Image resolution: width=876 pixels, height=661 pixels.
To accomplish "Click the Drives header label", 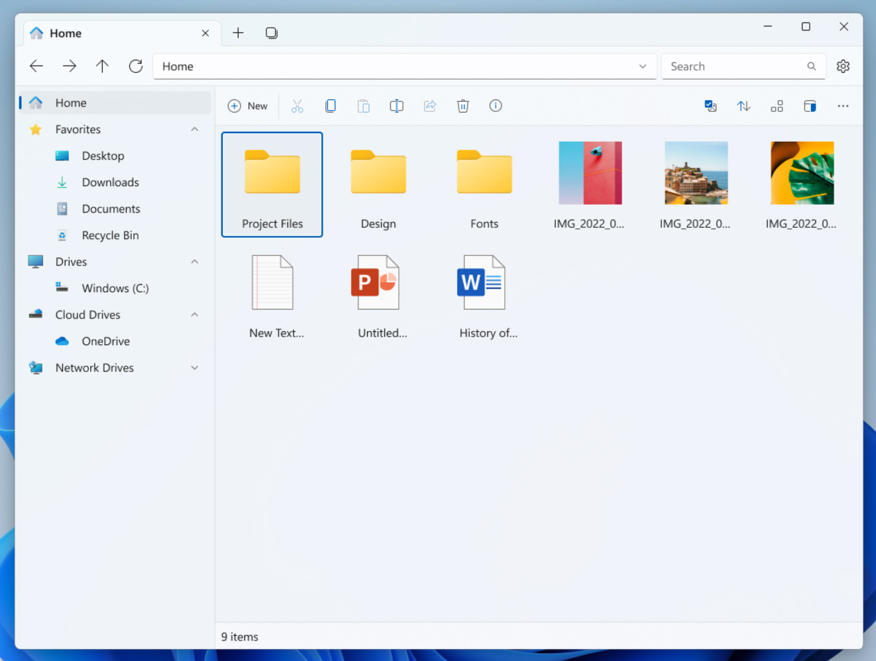I will [x=71, y=262].
